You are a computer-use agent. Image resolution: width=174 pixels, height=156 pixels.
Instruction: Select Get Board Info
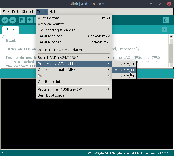point(74,81)
